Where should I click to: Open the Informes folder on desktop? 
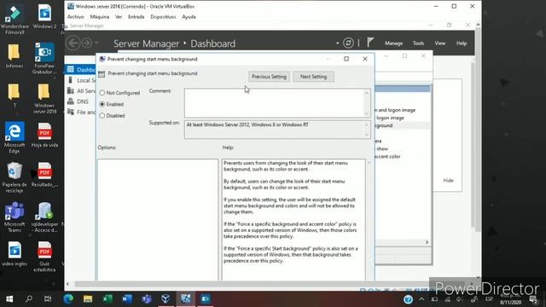click(15, 55)
